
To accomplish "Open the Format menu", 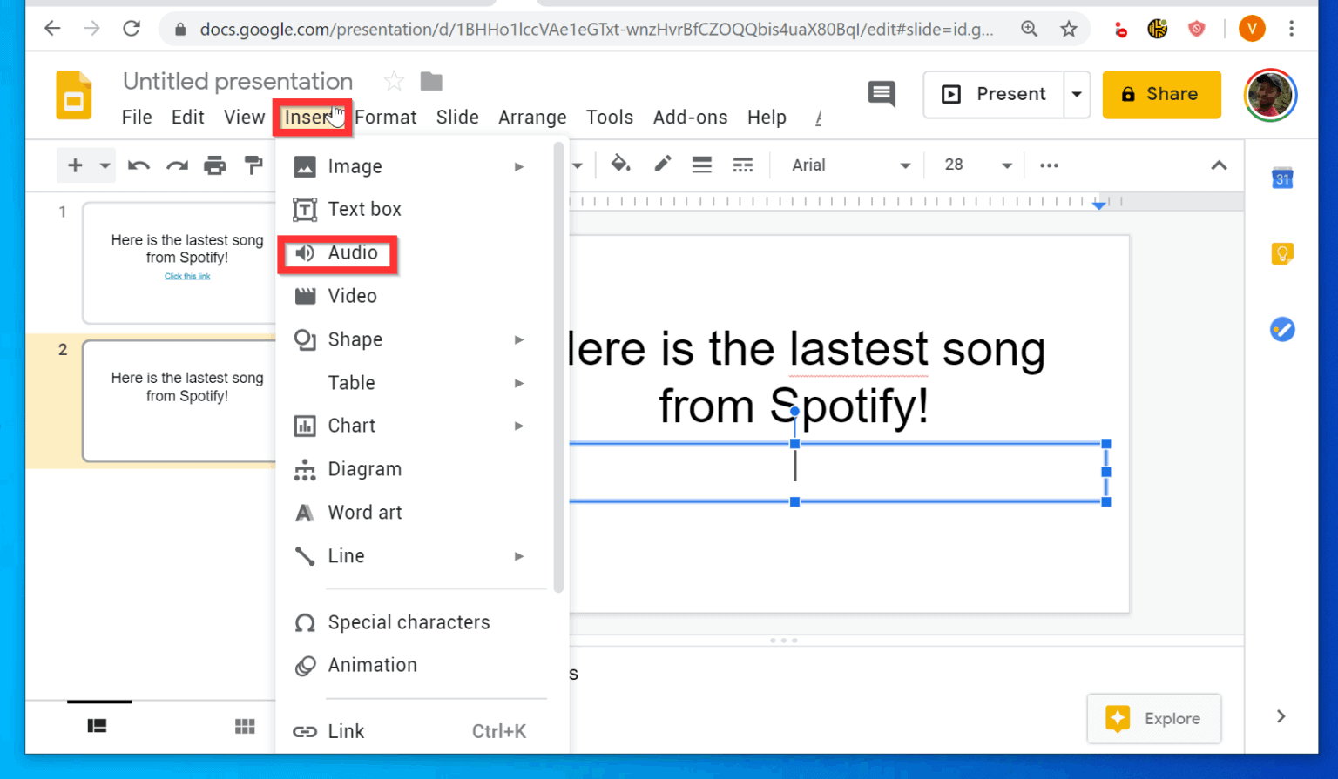I will [x=386, y=118].
